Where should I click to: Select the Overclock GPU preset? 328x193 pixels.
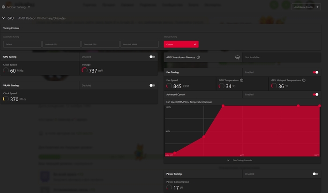tap(100, 45)
